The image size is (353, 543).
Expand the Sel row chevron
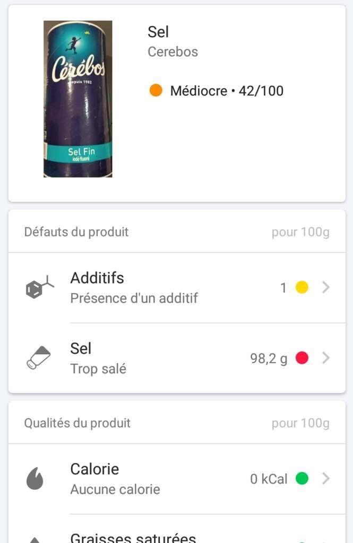325,358
